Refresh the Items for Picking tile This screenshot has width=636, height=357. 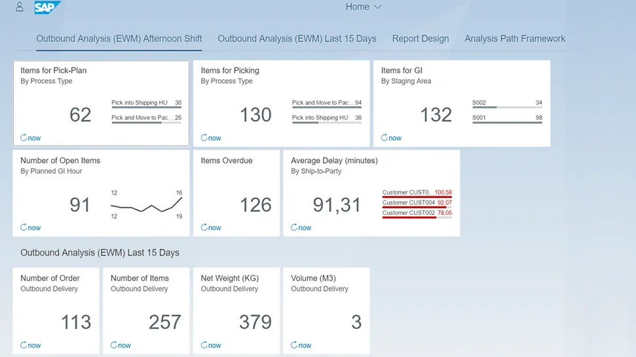pos(211,138)
